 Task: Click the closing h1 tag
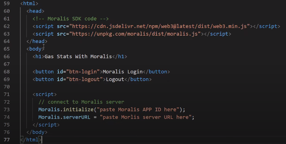(120, 56)
